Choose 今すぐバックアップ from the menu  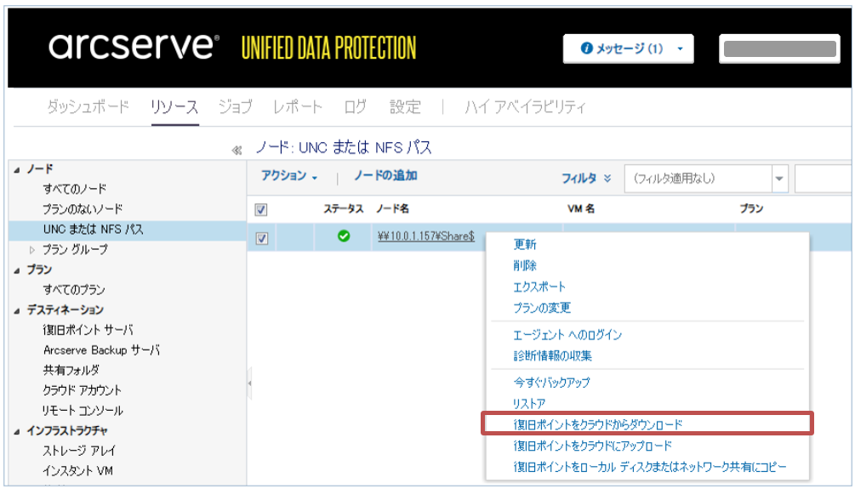[x=551, y=383]
